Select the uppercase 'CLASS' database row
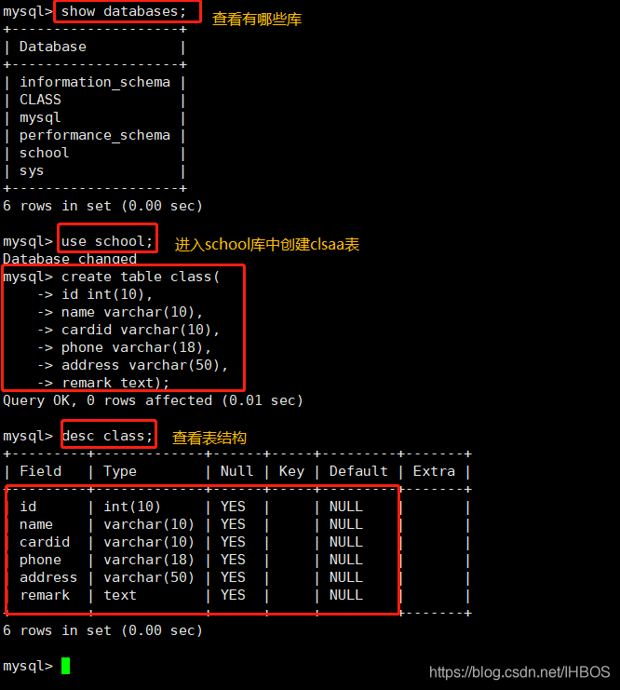 click(x=40, y=100)
